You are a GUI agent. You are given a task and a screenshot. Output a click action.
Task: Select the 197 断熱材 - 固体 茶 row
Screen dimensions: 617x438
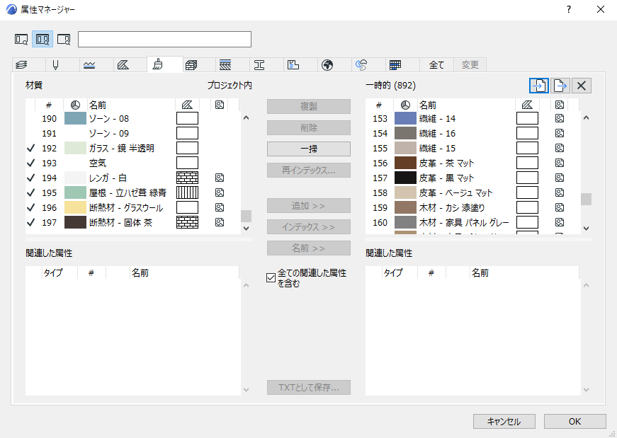click(133, 223)
